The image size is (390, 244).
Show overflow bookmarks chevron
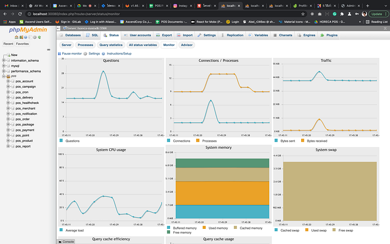pyautogui.click(x=360, y=22)
